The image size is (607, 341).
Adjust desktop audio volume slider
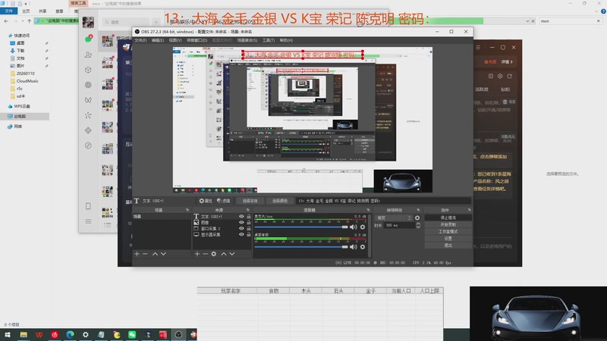click(x=300, y=247)
